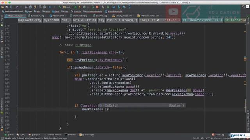250x140 pixels.
Task: Collapse the for loop fold marker at line 177
Action: tap(17, 52)
